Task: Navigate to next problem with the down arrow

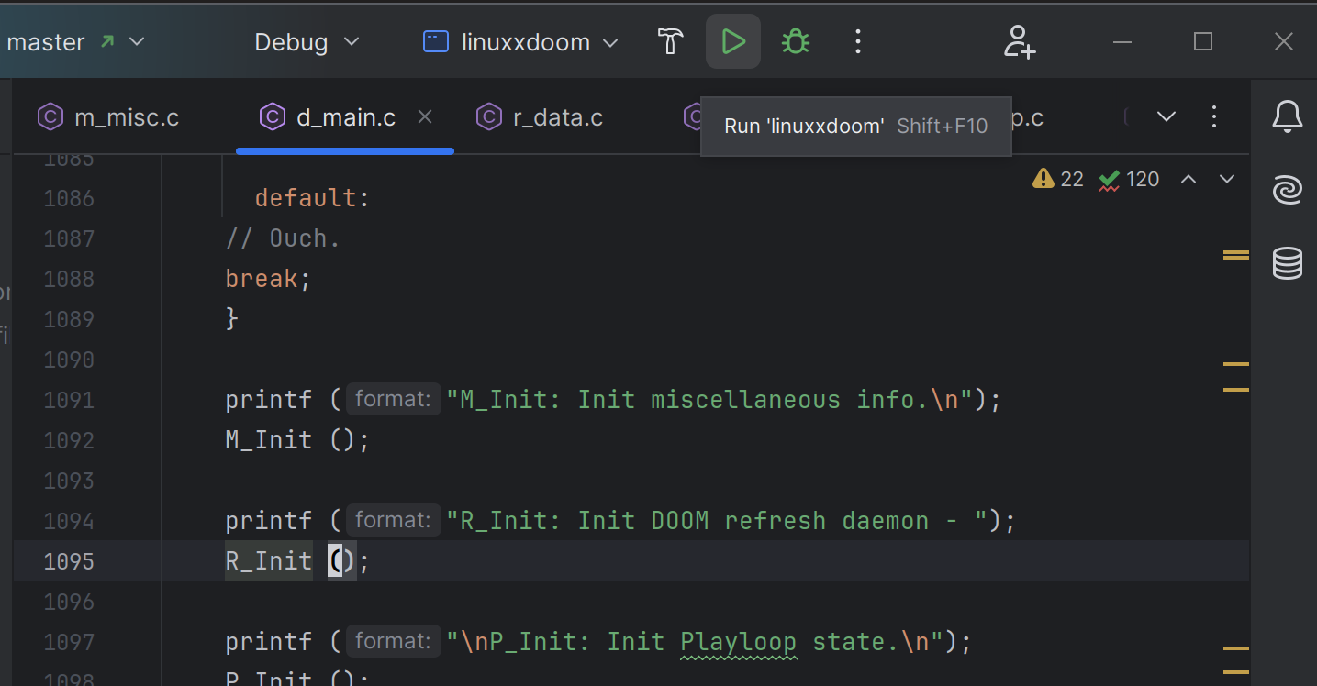Action: [x=1227, y=179]
